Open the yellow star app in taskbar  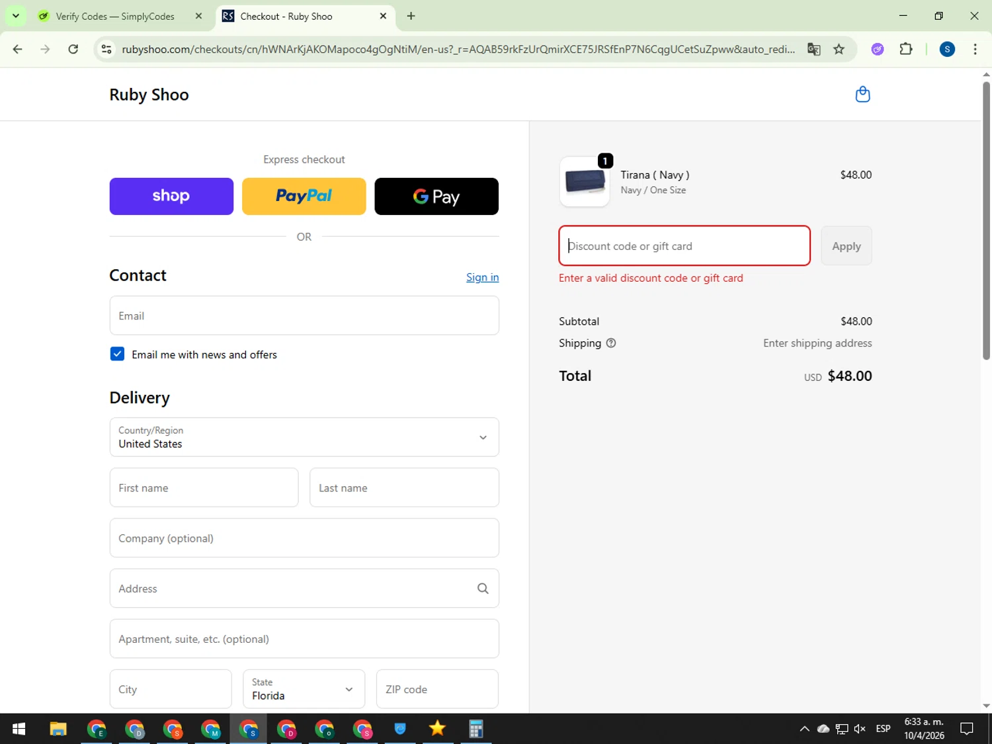437,729
